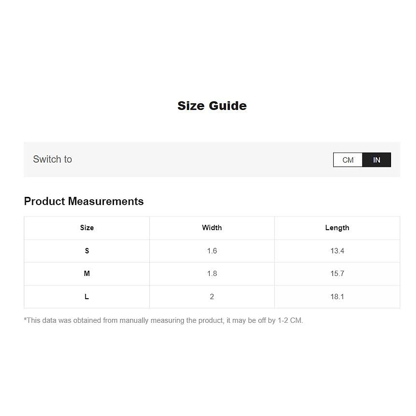Select the S size row label
Image resolution: width=416 pixels, height=416 pixels.
(x=87, y=251)
